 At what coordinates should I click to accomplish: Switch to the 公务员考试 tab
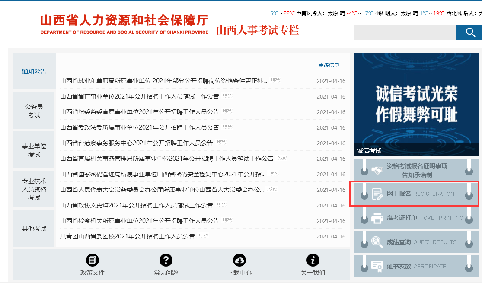pos(34,111)
